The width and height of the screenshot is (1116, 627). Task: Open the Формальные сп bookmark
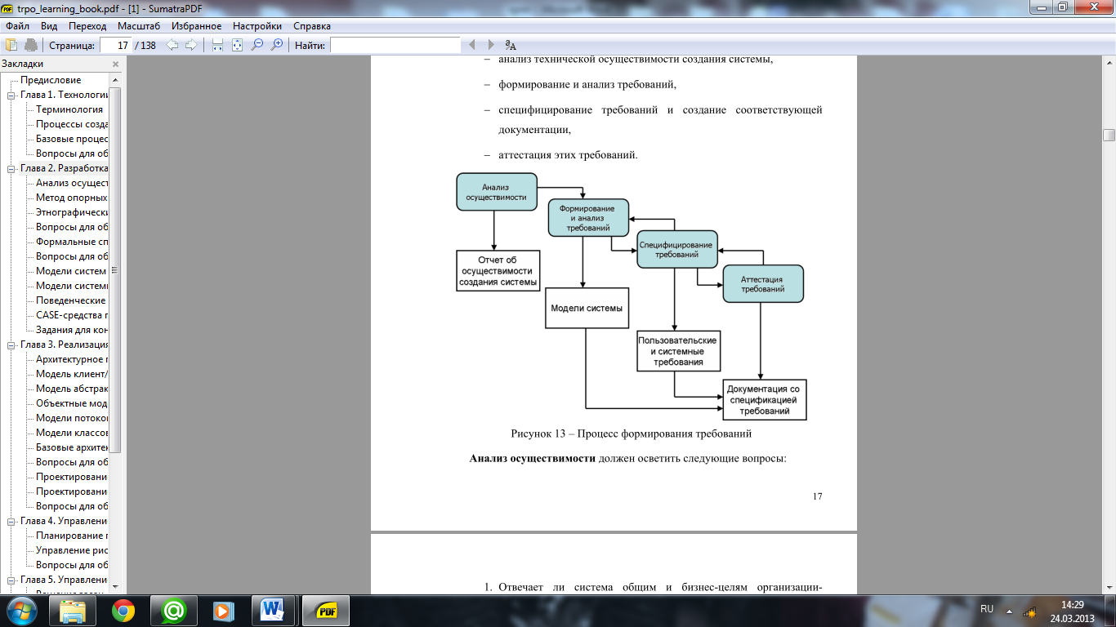pyautogui.click(x=72, y=242)
